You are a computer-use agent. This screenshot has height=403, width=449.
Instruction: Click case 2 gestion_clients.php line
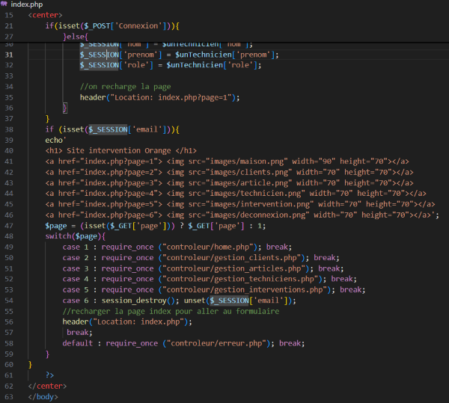[201, 258]
